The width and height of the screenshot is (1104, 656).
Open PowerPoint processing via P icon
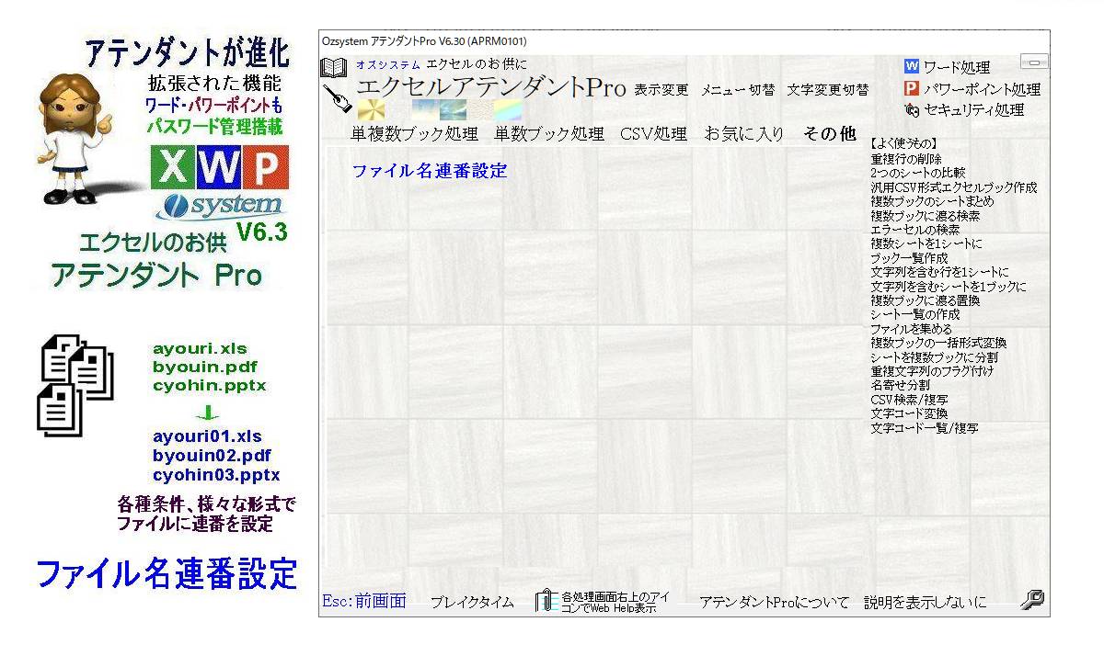click(912, 89)
